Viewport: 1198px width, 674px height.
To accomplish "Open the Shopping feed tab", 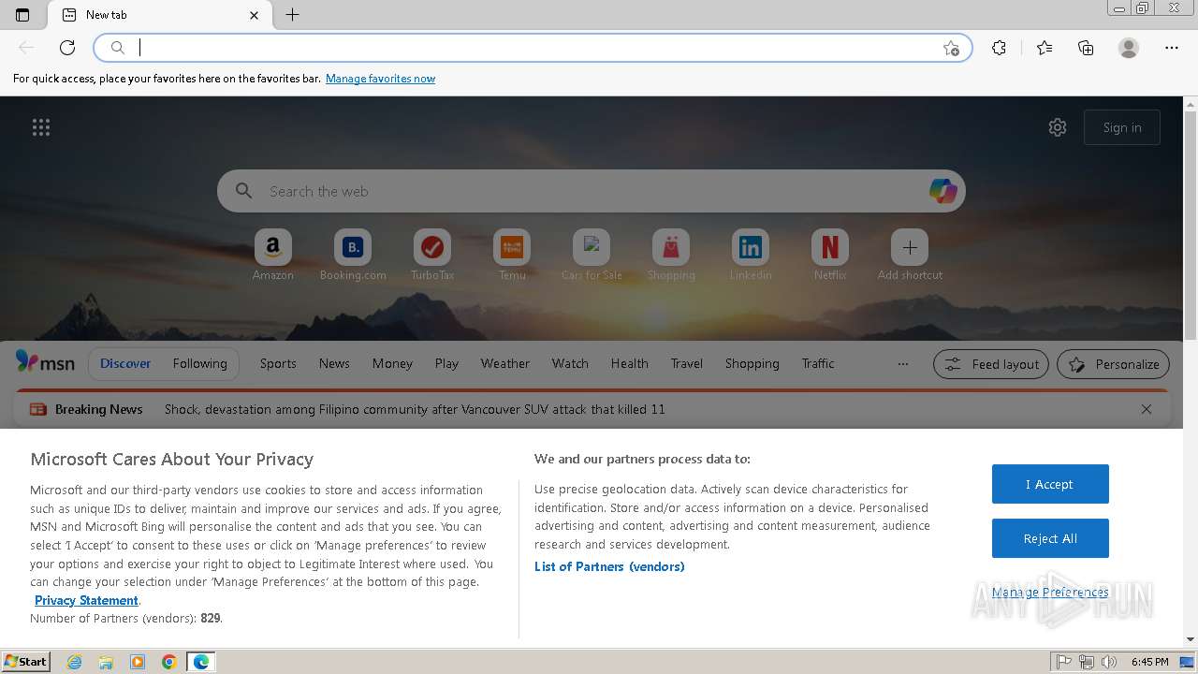I will click(x=752, y=363).
